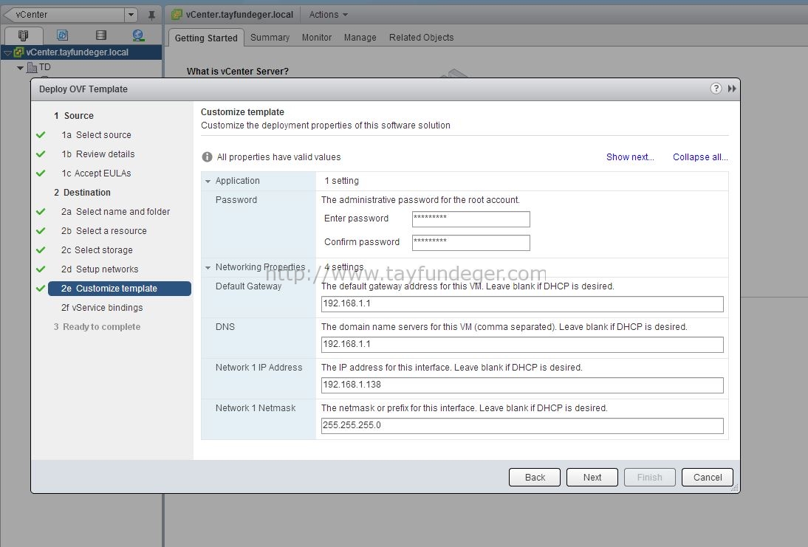Go to step 2b Select a resource
Screen dimensions: 808x547
click(x=103, y=231)
